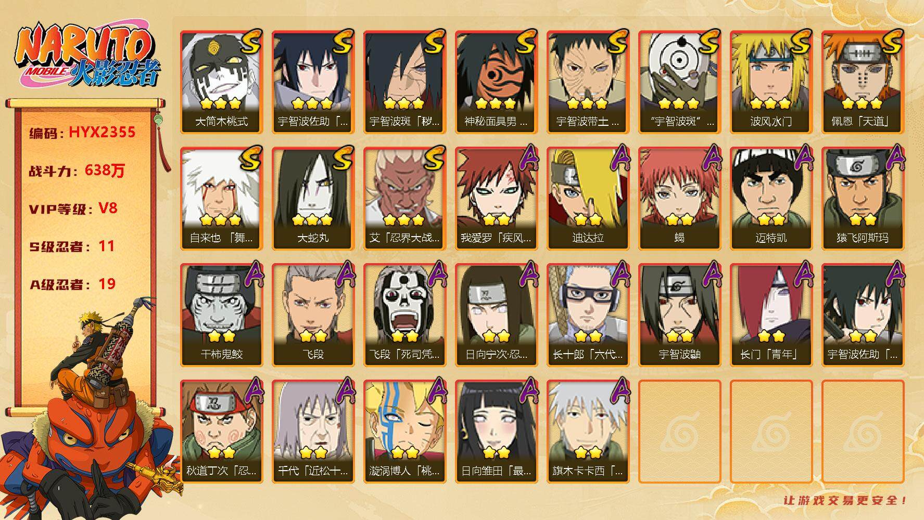Click the 干柿鬼鲛 character card
Image resolution: width=924 pixels, height=520 pixels.
pyautogui.click(x=222, y=315)
